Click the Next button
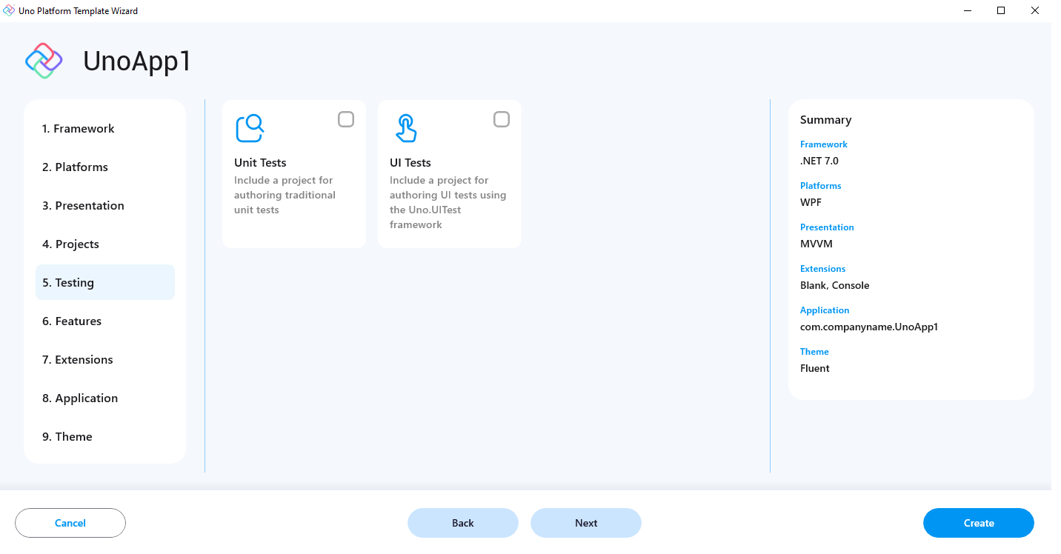The height and width of the screenshot is (554, 1061). tap(586, 523)
